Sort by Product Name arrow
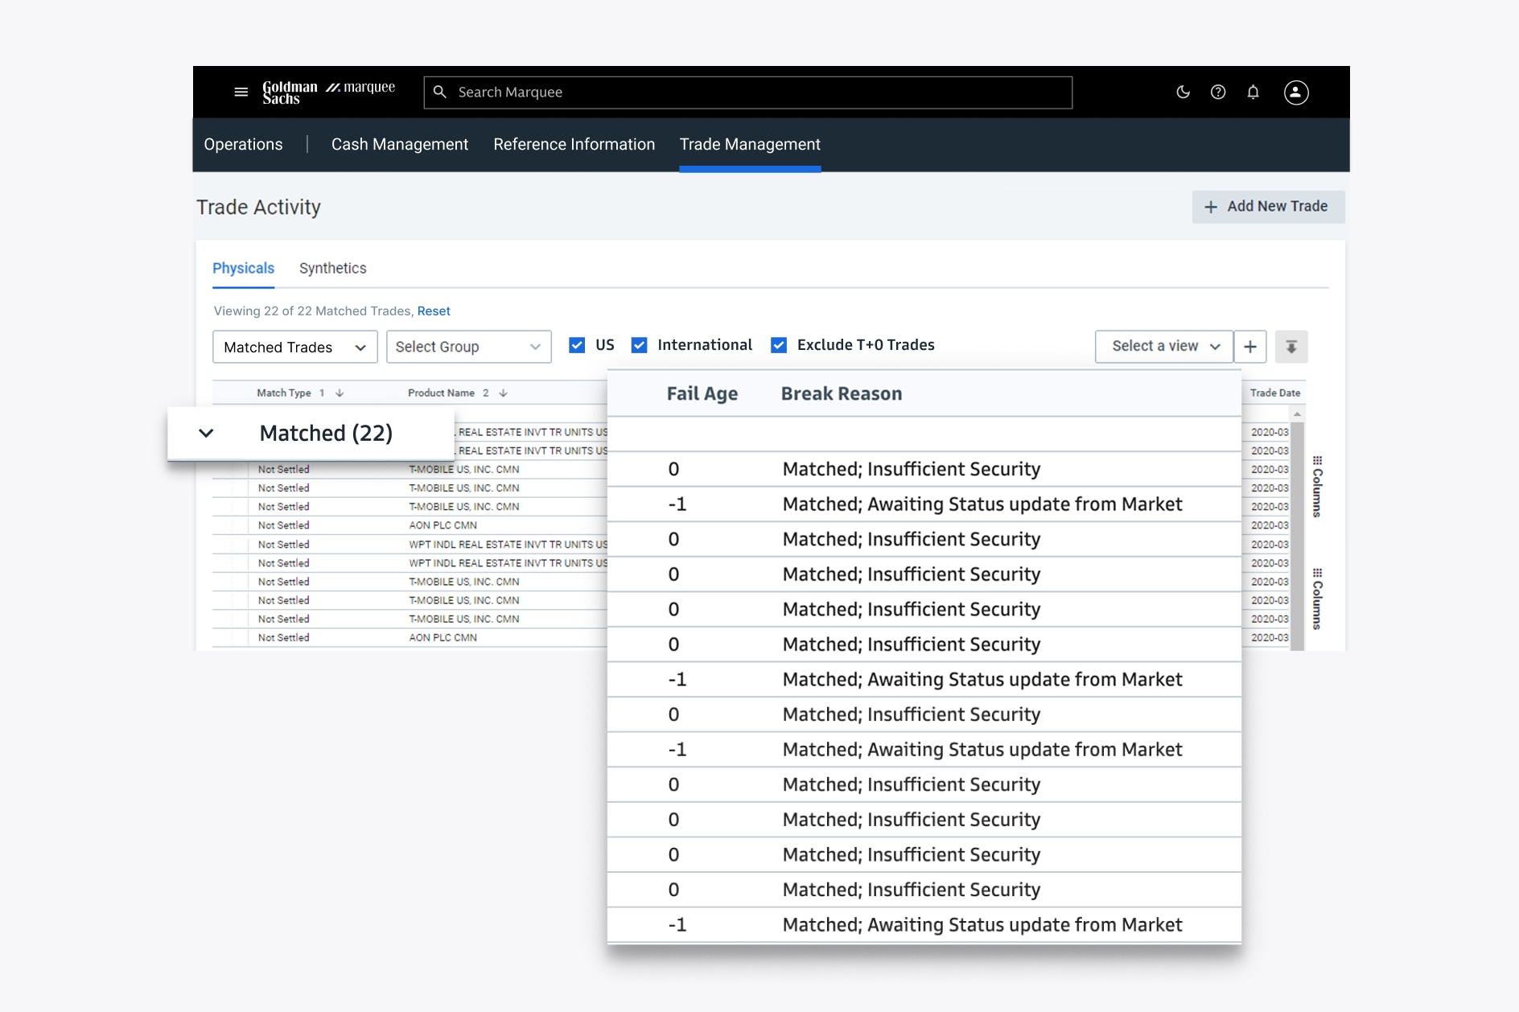Image resolution: width=1519 pixels, height=1012 pixels. (503, 393)
